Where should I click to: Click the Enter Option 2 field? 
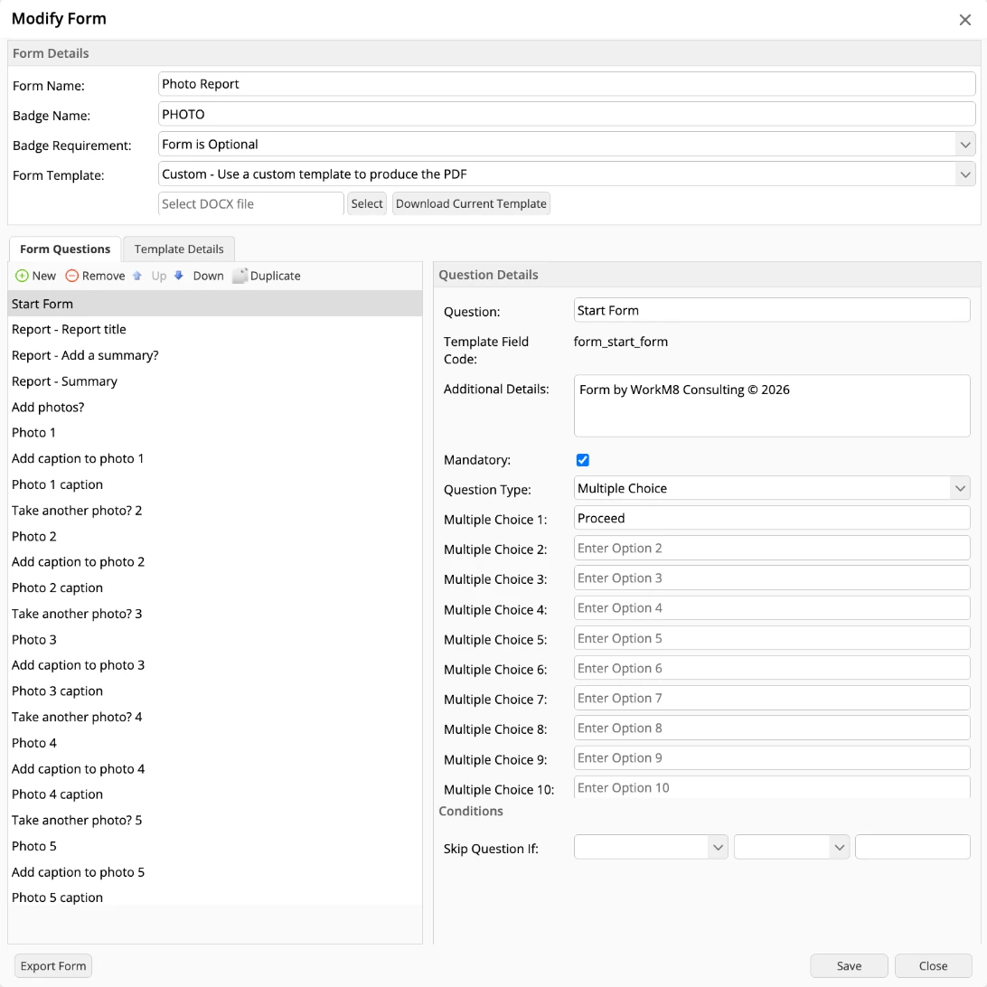pos(772,549)
